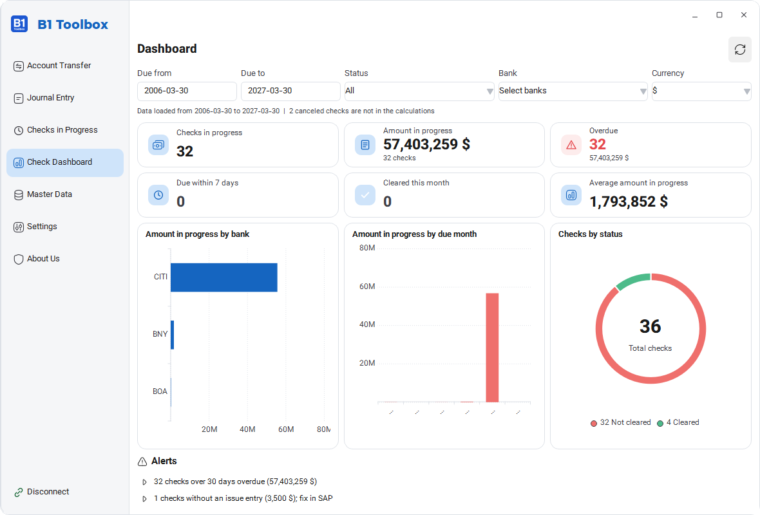
Task: Click the Account Transfer sidebar icon
Action: [19, 66]
